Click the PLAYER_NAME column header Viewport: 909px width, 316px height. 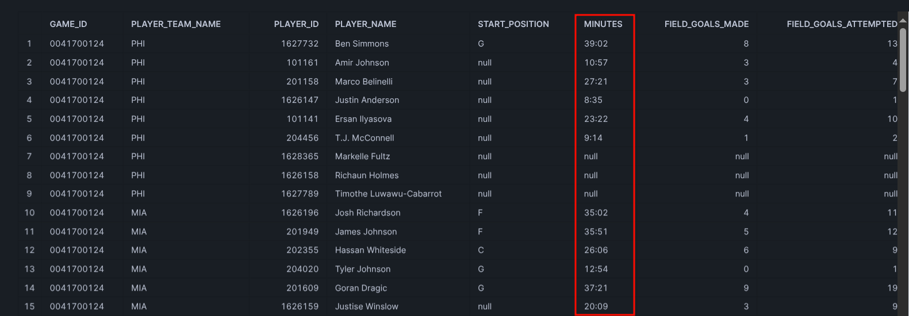[x=366, y=24]
